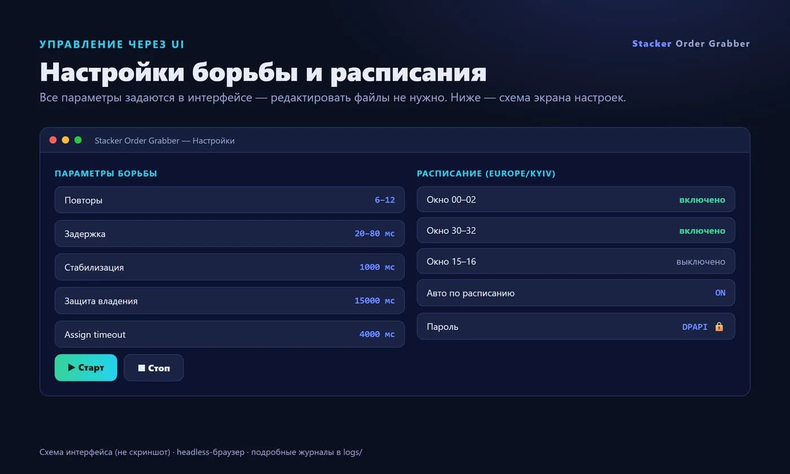Click the DPAPI password value

click(695, 327)
